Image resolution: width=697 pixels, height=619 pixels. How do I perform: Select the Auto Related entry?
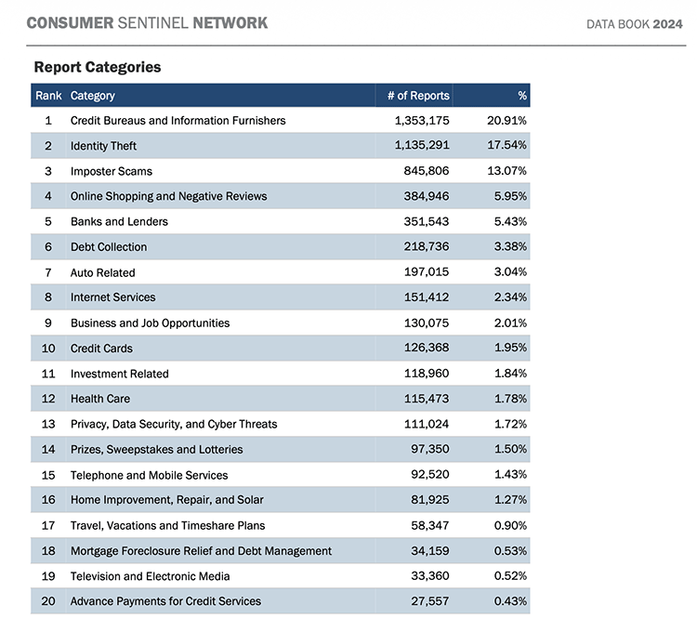tap(102, 272)
